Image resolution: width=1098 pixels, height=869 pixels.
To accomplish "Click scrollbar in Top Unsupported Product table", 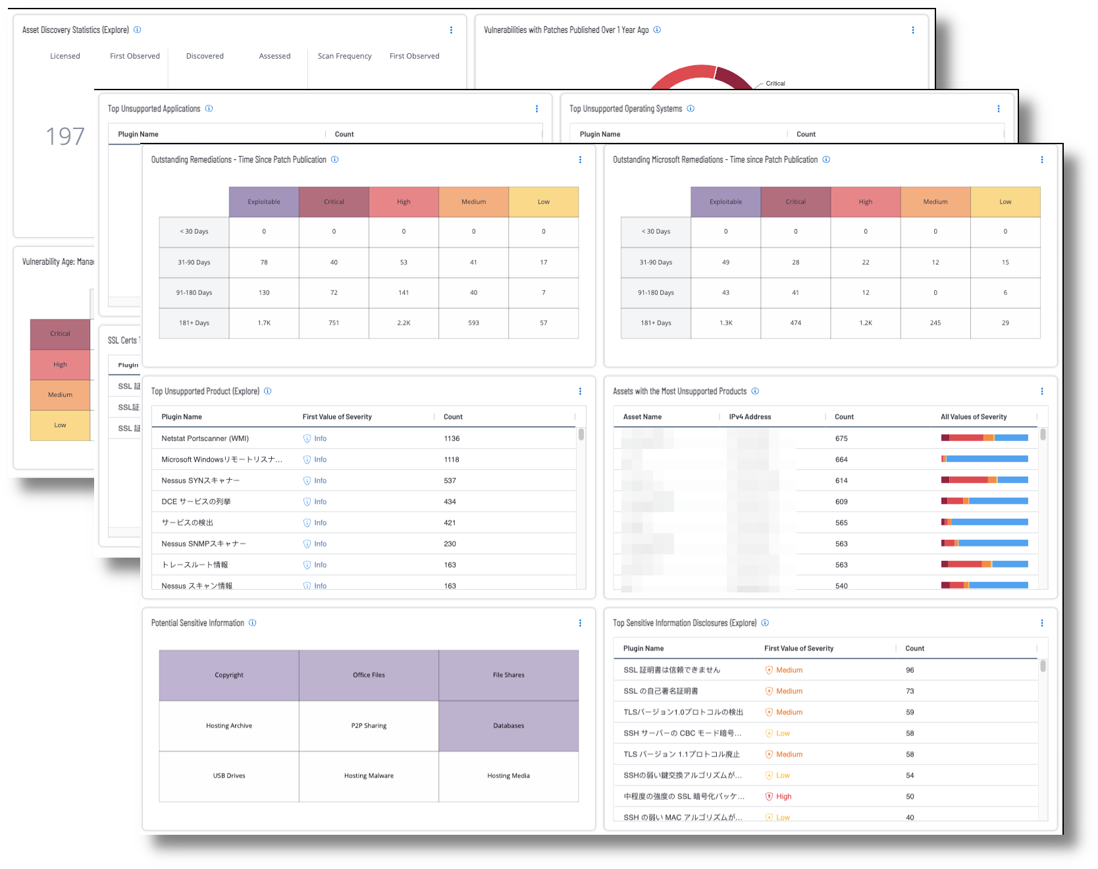I will 581,435.
